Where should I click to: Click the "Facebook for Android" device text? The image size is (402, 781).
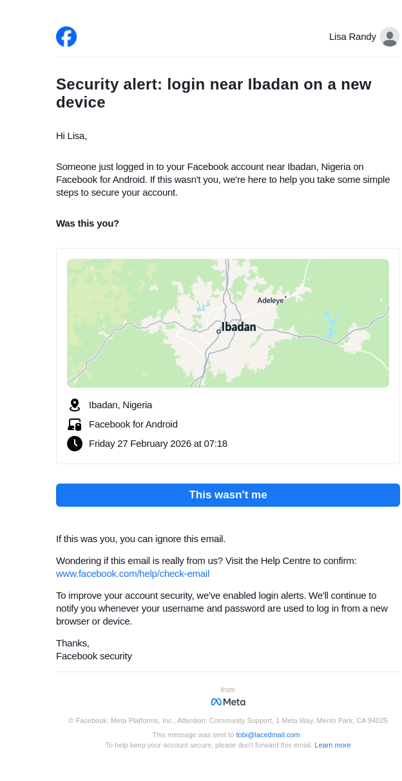tap(133, 424)
